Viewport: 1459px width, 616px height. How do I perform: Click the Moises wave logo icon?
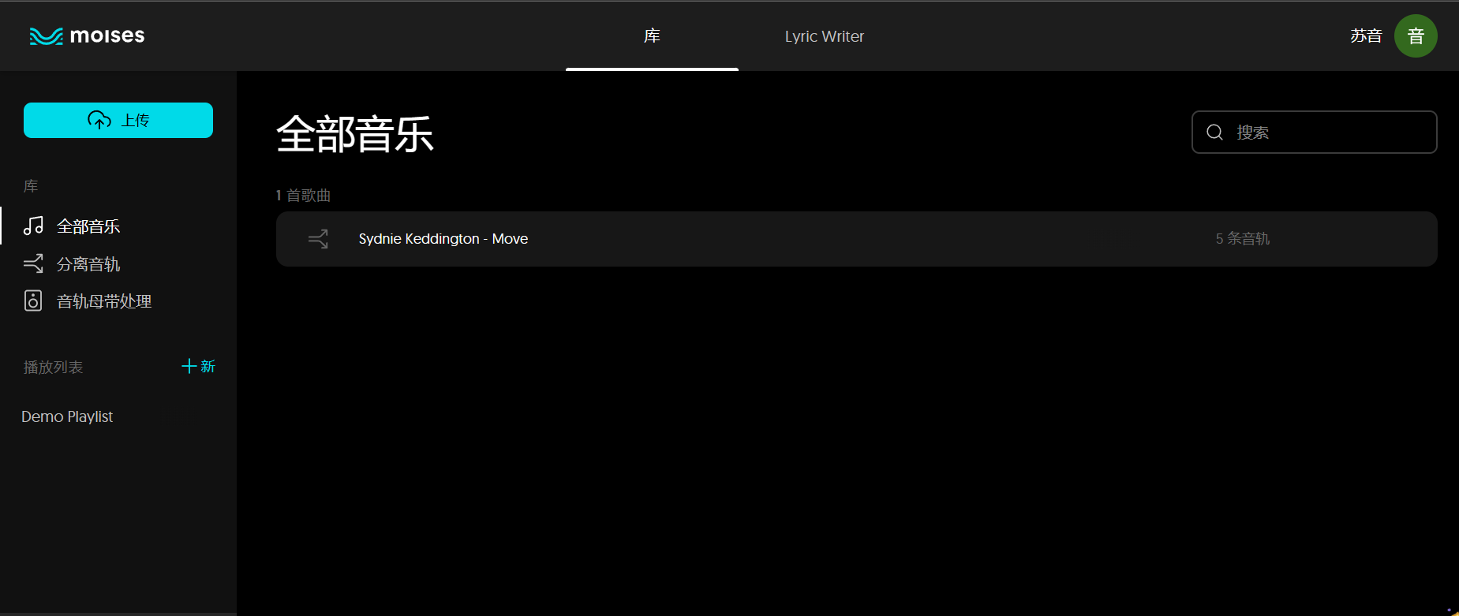pos(46,36)
